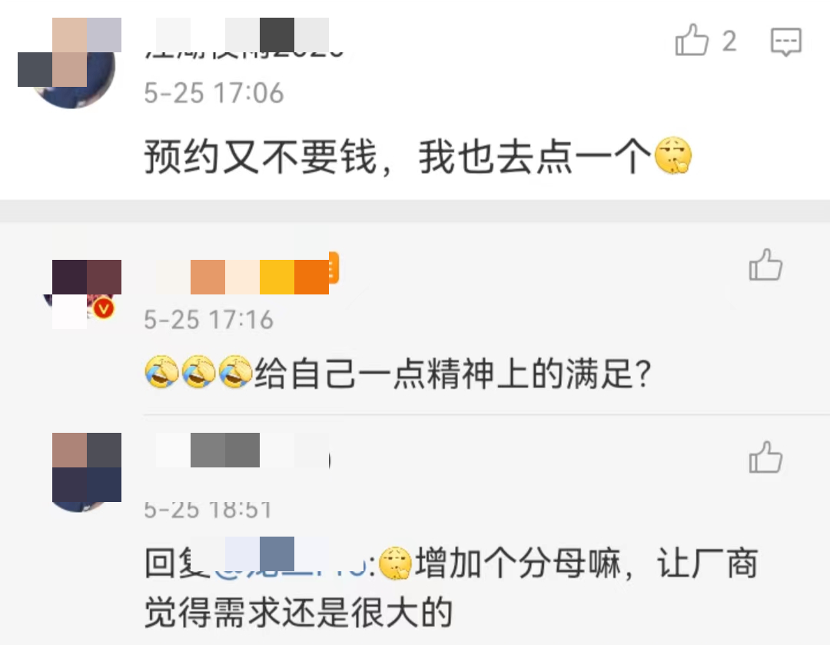830x645 pixels.
Task: Tap the timestamp '5-25 17:16'
Action: [x=208, y=320]
